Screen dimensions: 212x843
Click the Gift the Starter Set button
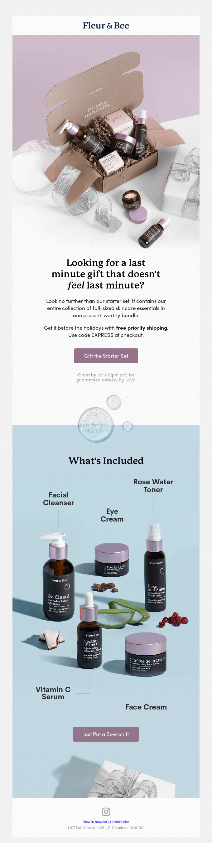pyautogui.click(x=106, y=356)
